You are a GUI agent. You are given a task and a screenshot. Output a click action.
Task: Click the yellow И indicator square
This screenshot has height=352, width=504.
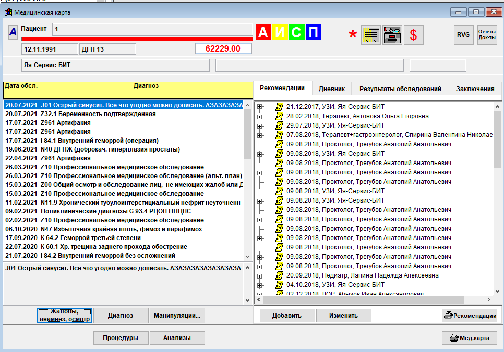[x=280, y=32]
